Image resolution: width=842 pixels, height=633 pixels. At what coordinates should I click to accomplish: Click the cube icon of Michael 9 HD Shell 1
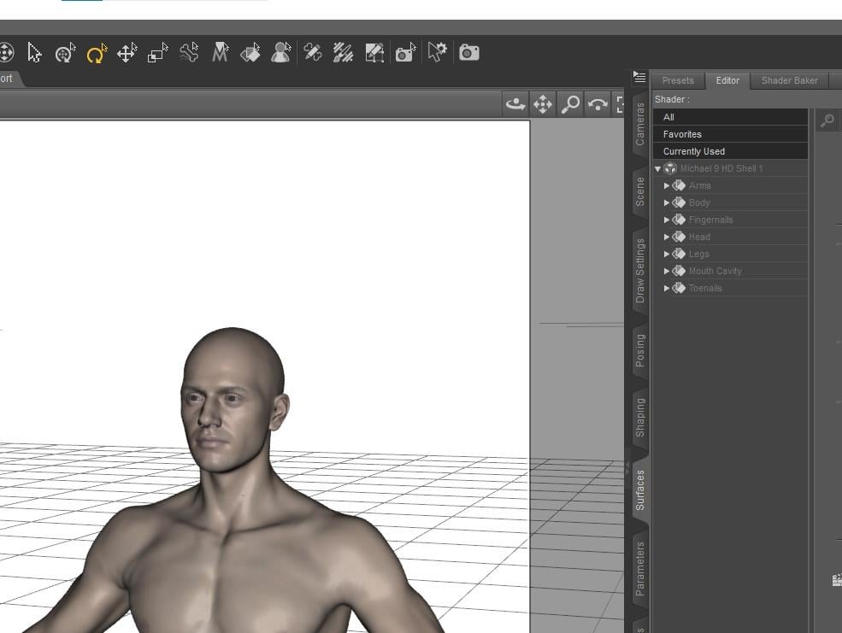click(x=669, y=168)
